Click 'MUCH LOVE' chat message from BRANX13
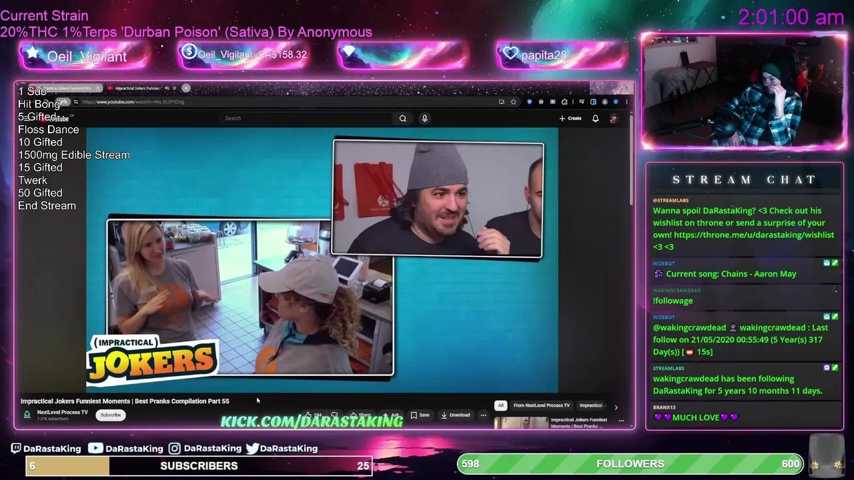 (x=696, y=417)
